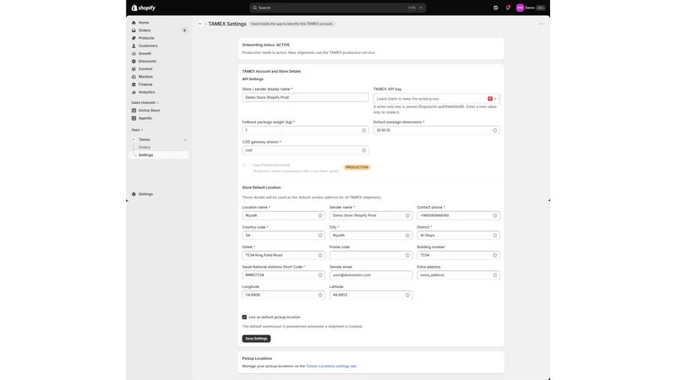The width and height of the screenshot is (676, 380).
Task: Uncheck Use as default pickup location
Action: (x=244, y=318)
